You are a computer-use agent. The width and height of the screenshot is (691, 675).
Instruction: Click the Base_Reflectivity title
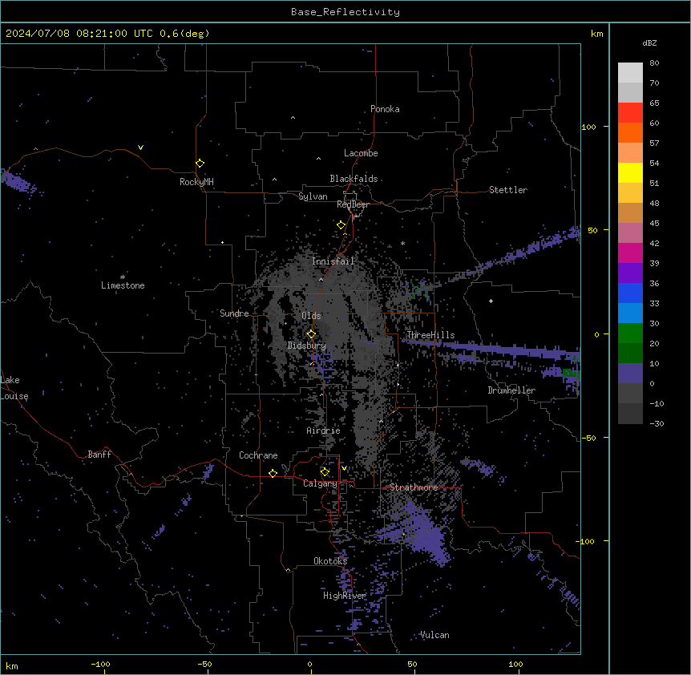[x=345, y=12]
